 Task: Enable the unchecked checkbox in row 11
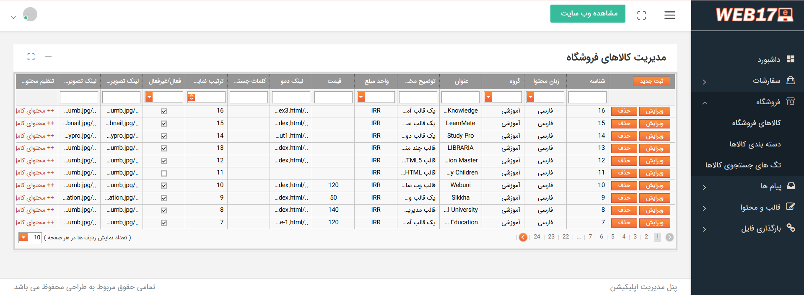coord(164,173)
